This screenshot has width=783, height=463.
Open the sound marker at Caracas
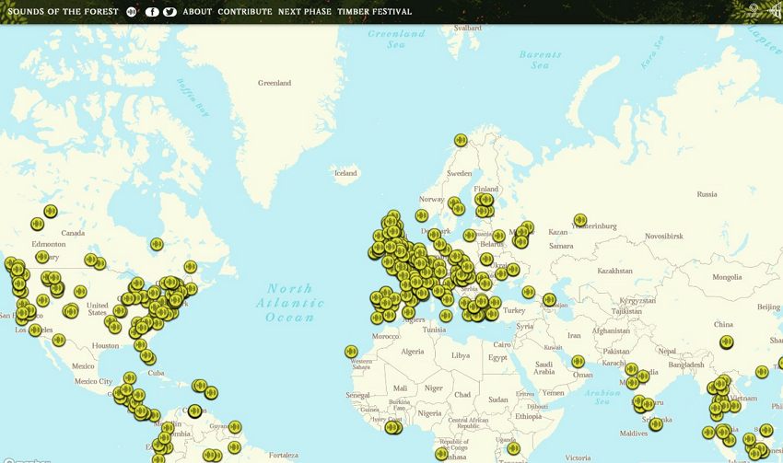[x=194, y=411]
